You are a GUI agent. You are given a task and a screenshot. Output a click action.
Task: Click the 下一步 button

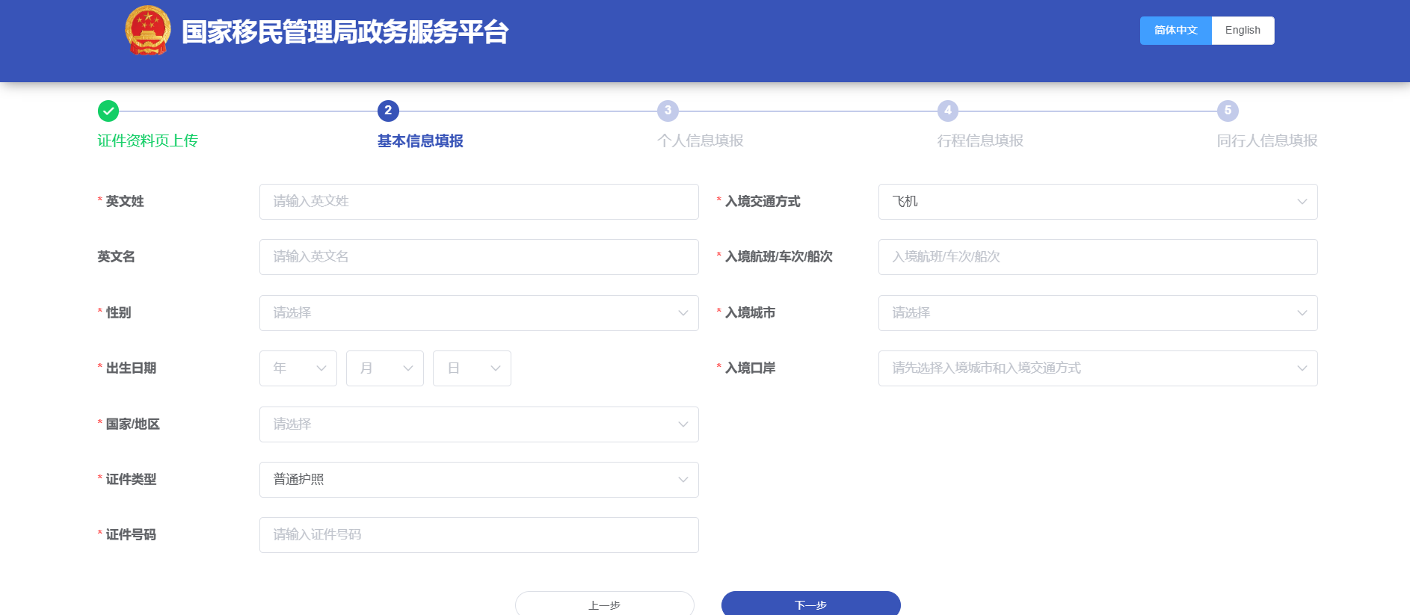(x=811, y=604)
